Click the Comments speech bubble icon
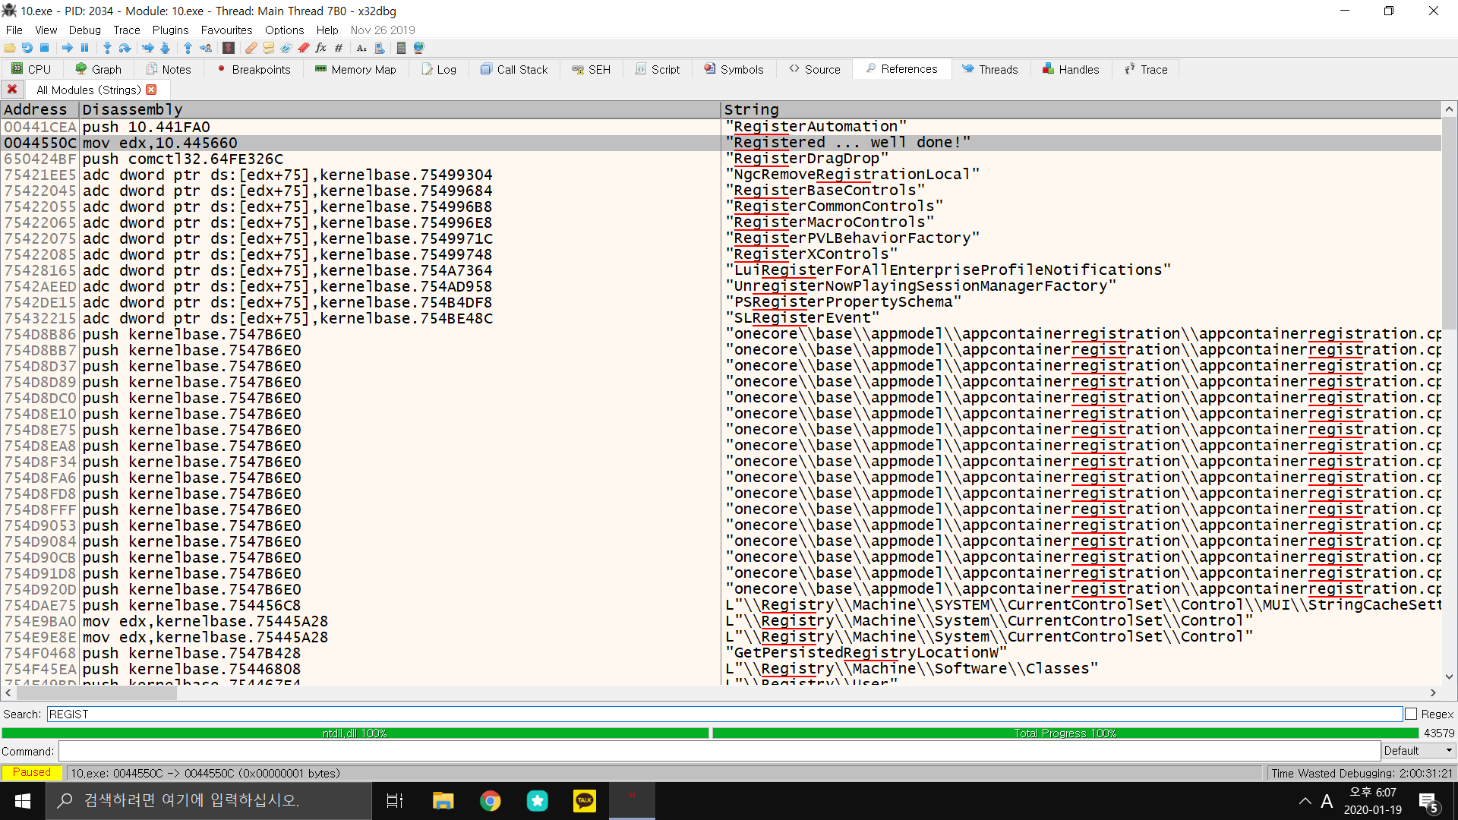Screen dimensions: 1458x820 pyautogui.click(x=269, y=48)
